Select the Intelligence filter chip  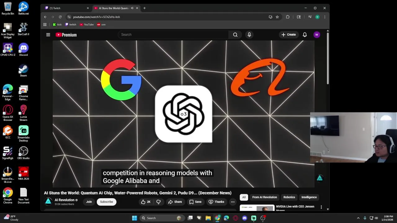pyautogui.click(x=309, y=197)
